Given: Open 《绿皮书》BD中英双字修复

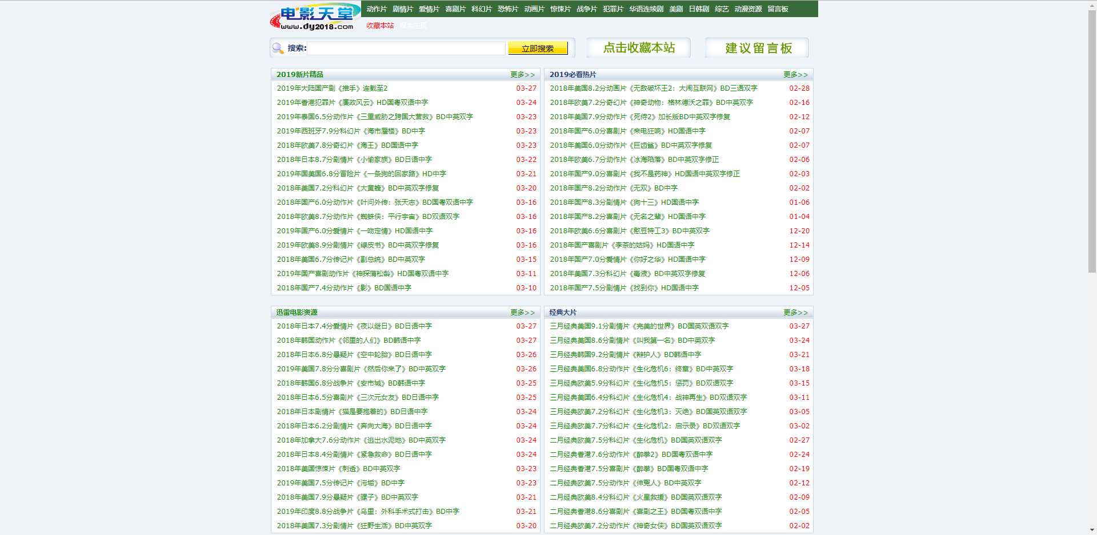Looking at the screenshot, I should point(358,245).
